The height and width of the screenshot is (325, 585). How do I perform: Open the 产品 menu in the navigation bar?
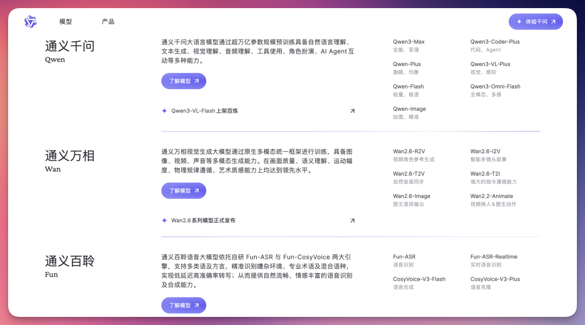(x=108, y=22)
